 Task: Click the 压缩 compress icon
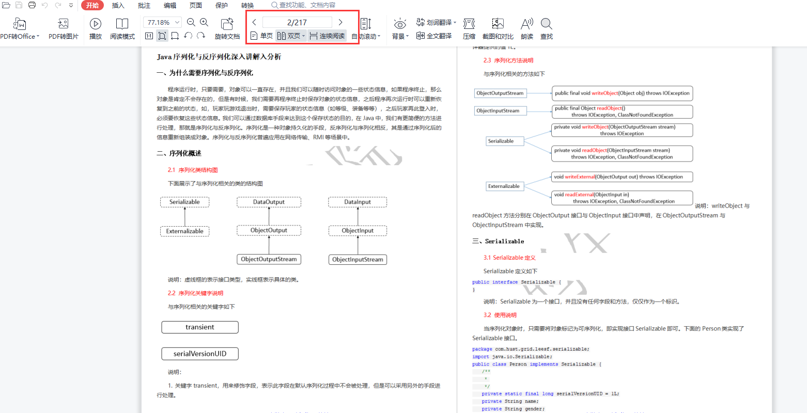pos(469,24)
